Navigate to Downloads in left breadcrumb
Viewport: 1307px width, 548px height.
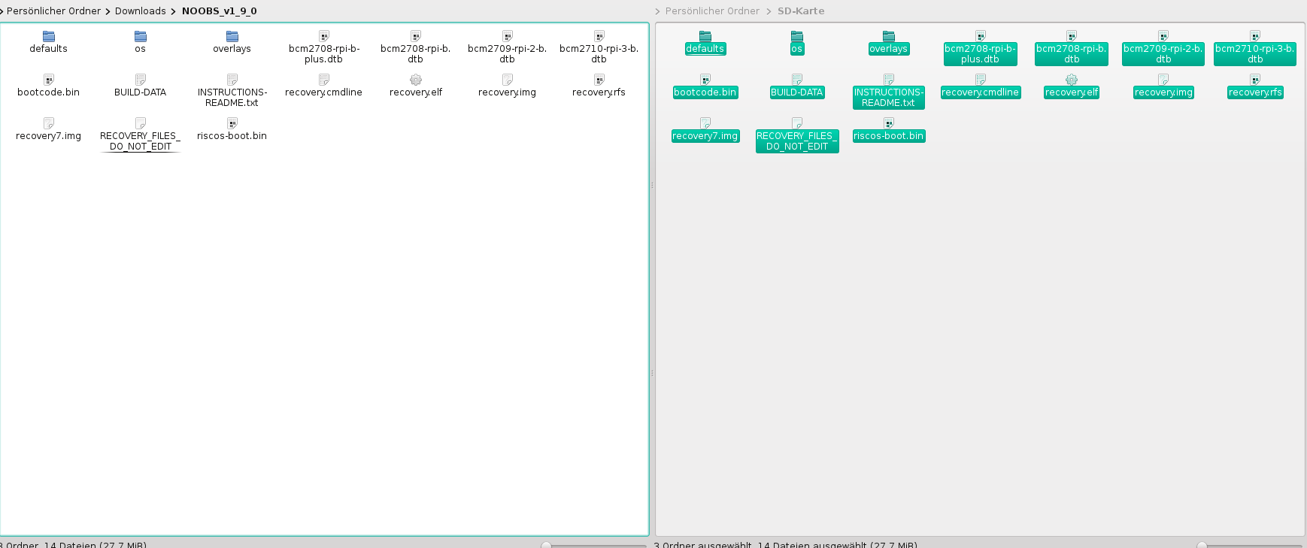pyautogui.click(x=141, y=11)
